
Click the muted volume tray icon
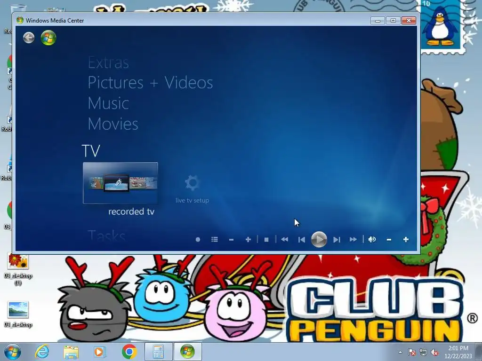434,352
